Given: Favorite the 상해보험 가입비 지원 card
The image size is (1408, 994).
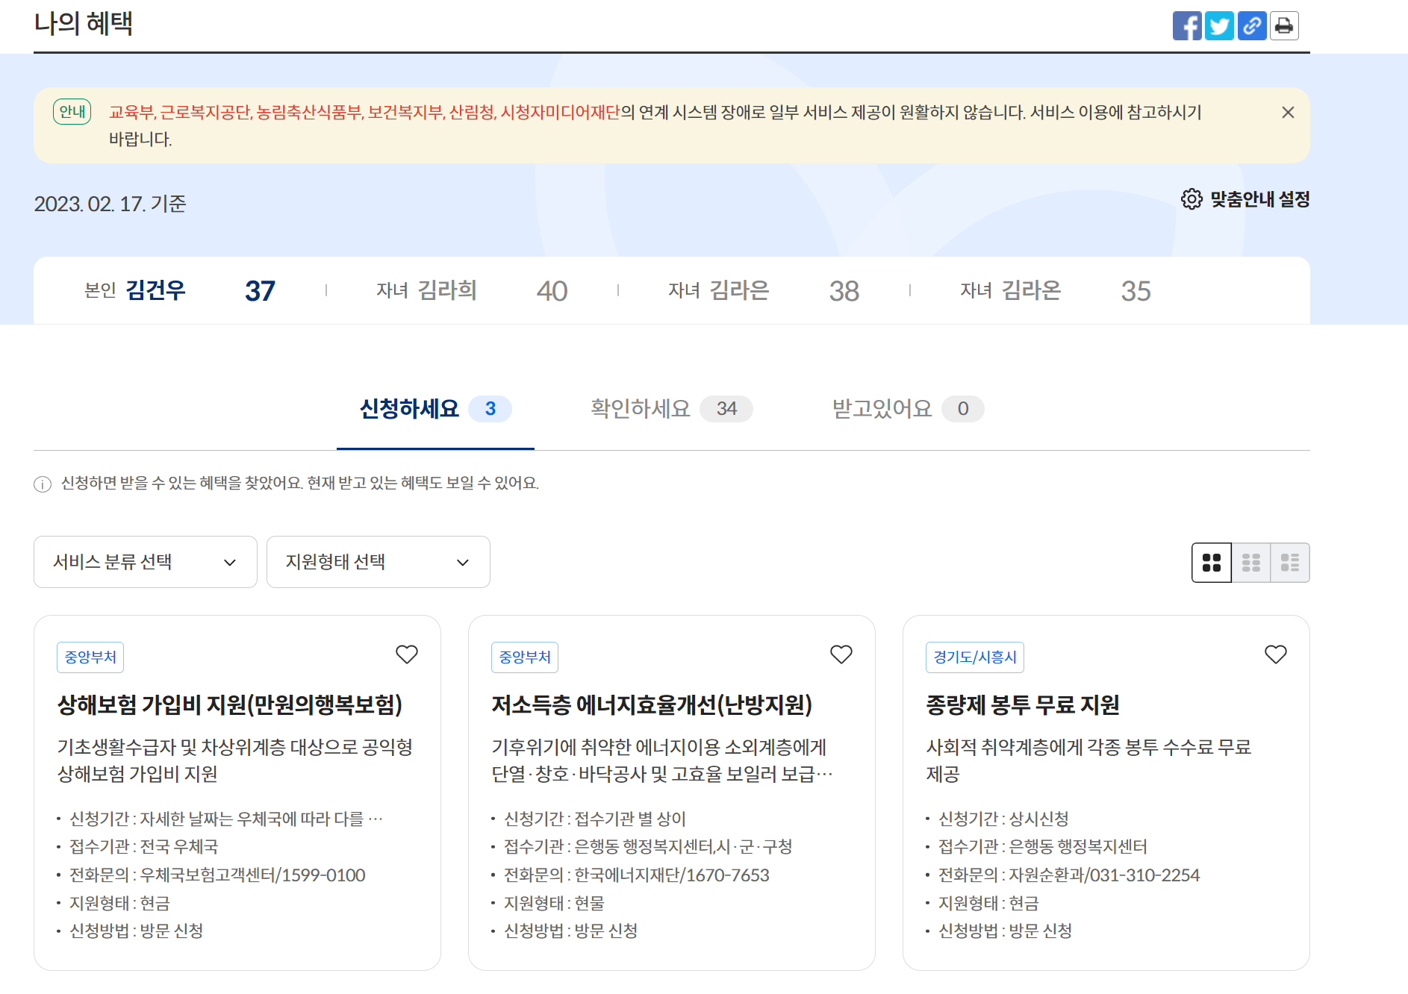Looking at the screenshot, I should click(x=406, y=654).
